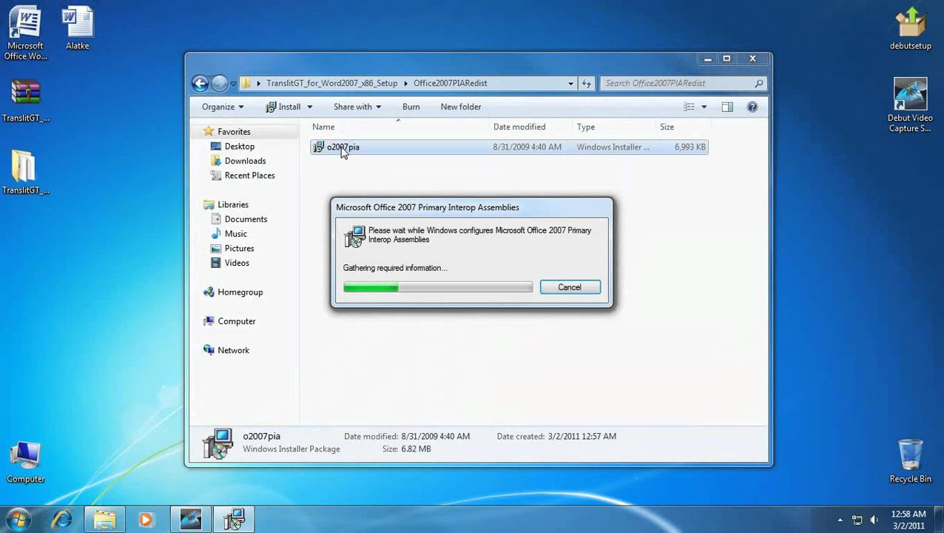The image size is (944, 533).
Task: Open the Share with menu
Action: pyautogui.click(x=357, y=107)
